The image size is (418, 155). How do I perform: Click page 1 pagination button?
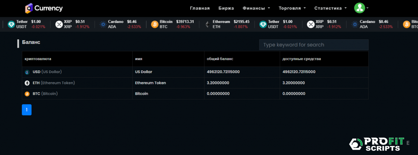26,110
